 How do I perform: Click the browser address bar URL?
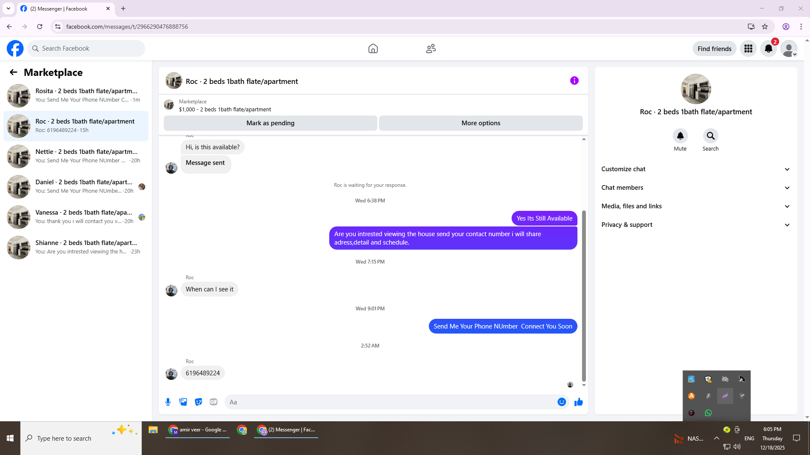pyautogui.click(x=127, y=27)
